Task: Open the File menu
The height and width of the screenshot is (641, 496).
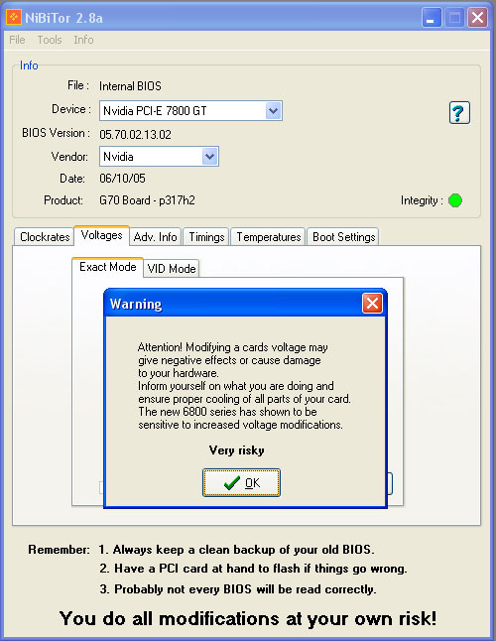Action: [17, 40]
